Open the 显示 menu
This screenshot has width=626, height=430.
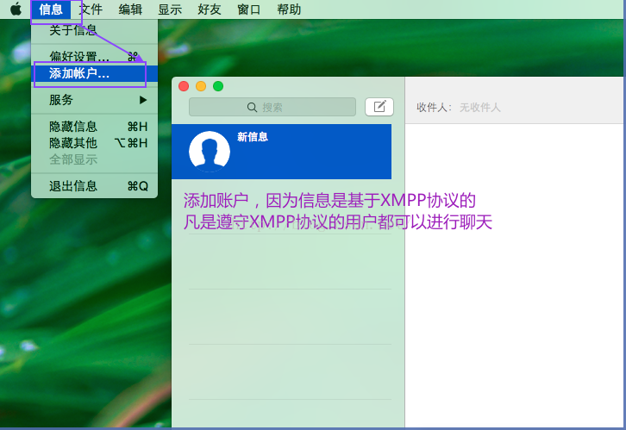tap(170, 9)
